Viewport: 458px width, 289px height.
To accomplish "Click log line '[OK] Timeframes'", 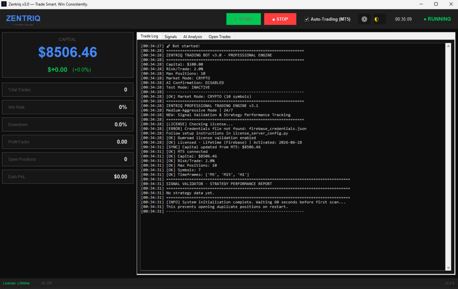I will (x=195, y=175).
